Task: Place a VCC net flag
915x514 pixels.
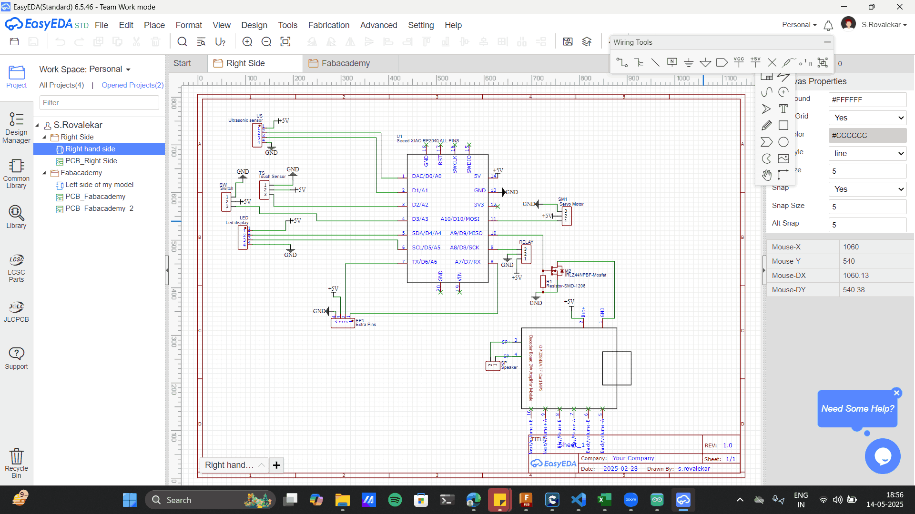Action: click(x=739, y=62)
